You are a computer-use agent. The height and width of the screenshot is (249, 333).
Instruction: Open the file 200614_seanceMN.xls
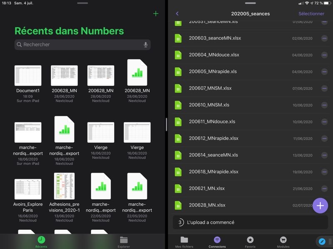tap(213, 155)
